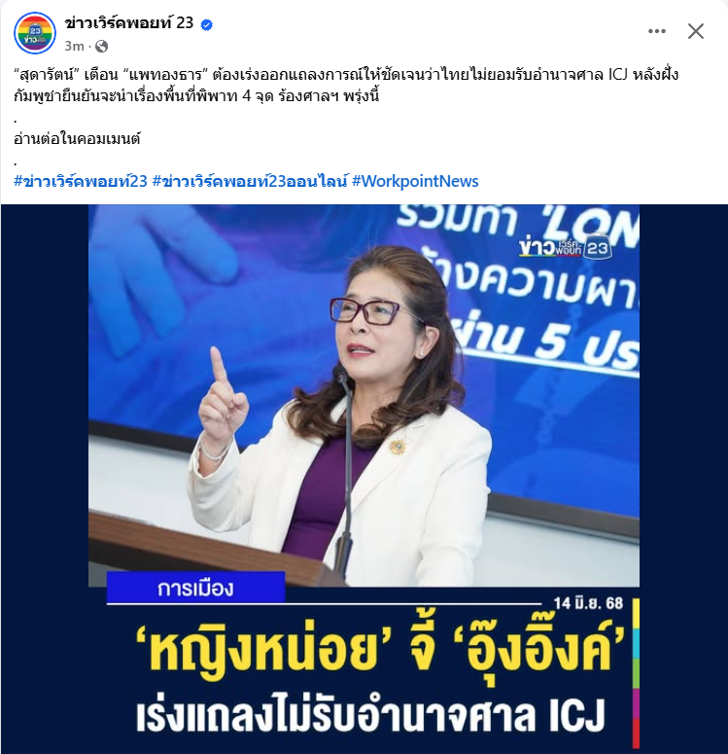Click the globe public audience icon
Image resolution: width=728 pixels, height=754 pixels.
pos(101,46)
